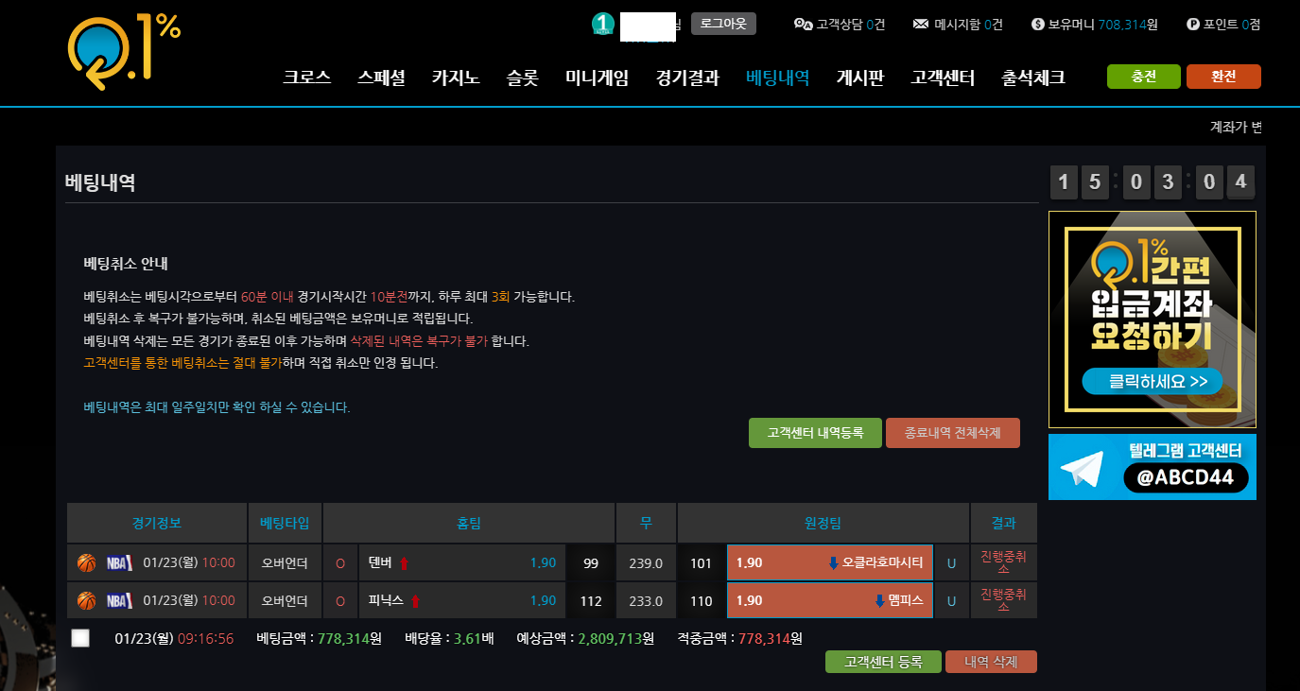
Task: Click 종료내역 전체삭제 button
Action: pos(952,433)
